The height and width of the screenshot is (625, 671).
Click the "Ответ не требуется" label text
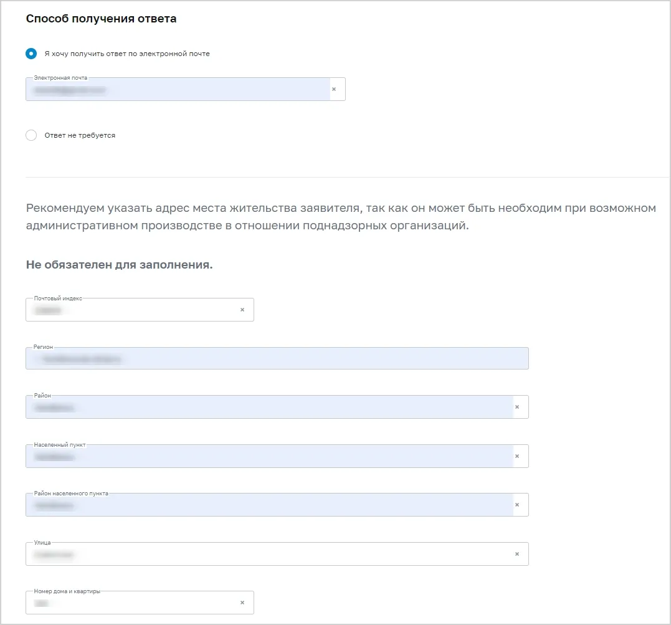(80, 135)
